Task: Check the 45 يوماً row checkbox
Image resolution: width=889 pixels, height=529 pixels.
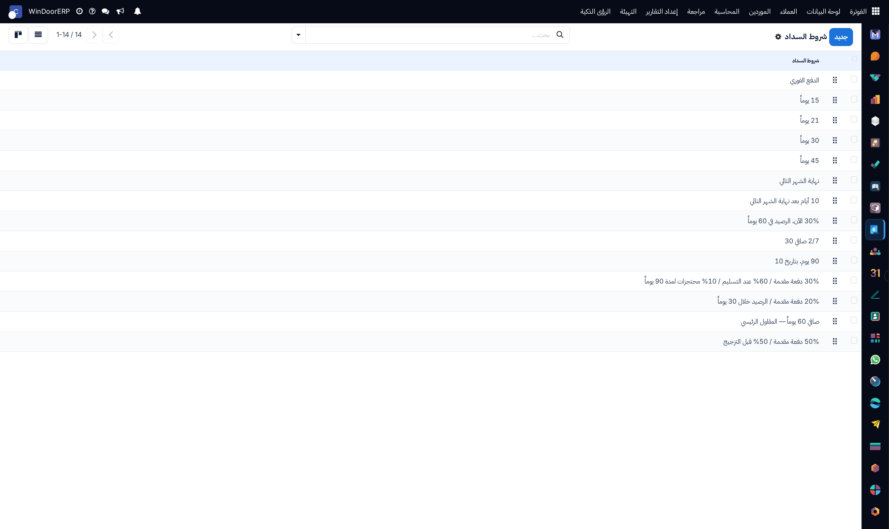Action: pyautogui.click(x=854, y=159)
